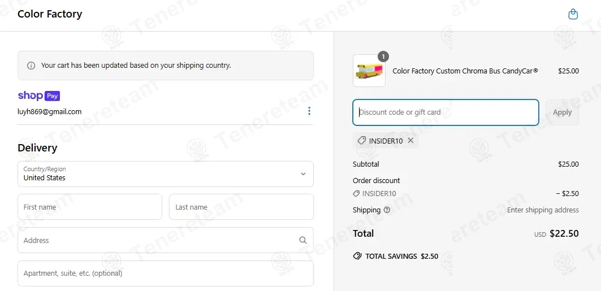Click the Shop Pay logo
601x291 pixels.
pyautogui.click(x=38, y=96)
